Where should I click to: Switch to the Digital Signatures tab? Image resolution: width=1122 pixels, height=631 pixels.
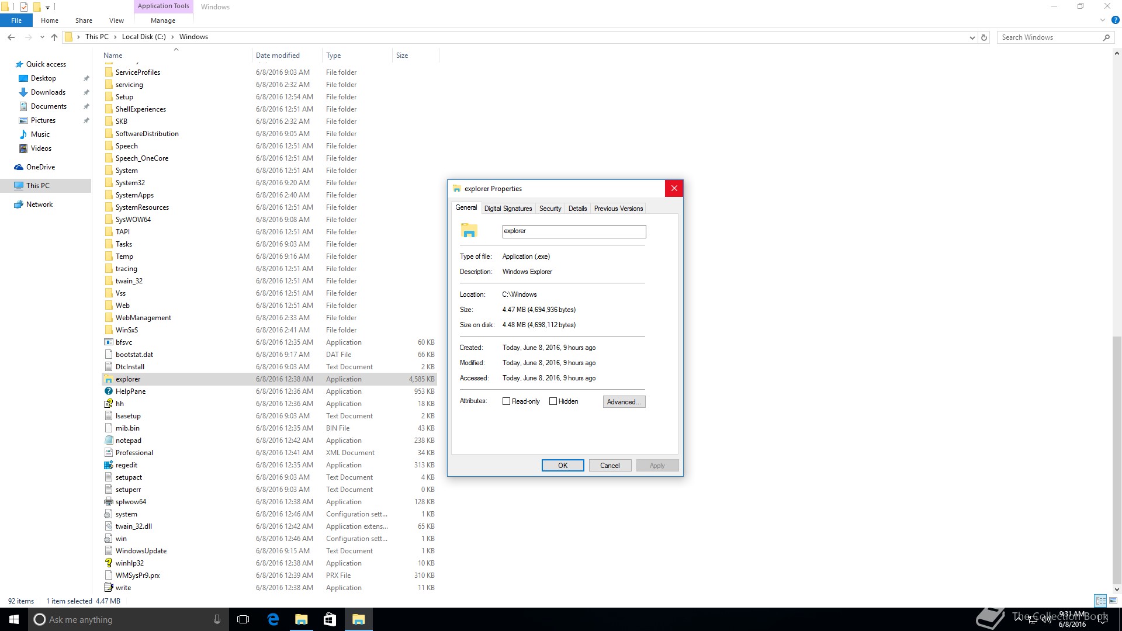508,209
